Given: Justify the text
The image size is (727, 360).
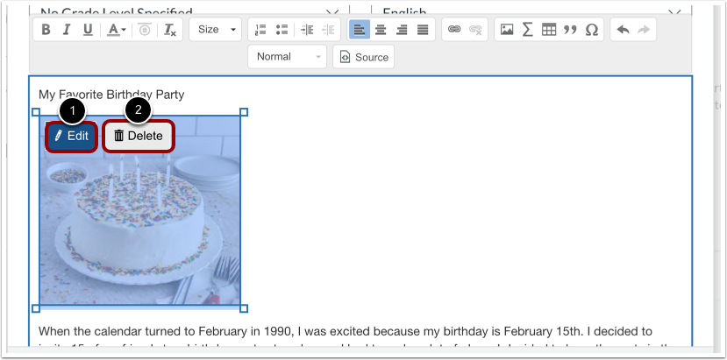Looking at the screenshot, I should (x=423, y=30).
